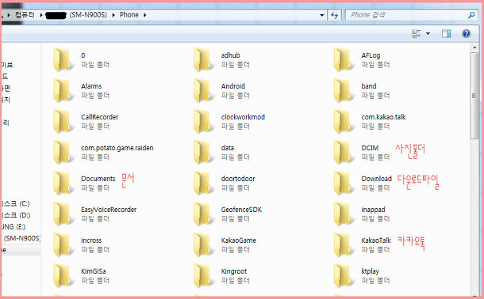Click the Help question mark icon
The height and width of the screenshot is (299, 484).
pos(466,33)
